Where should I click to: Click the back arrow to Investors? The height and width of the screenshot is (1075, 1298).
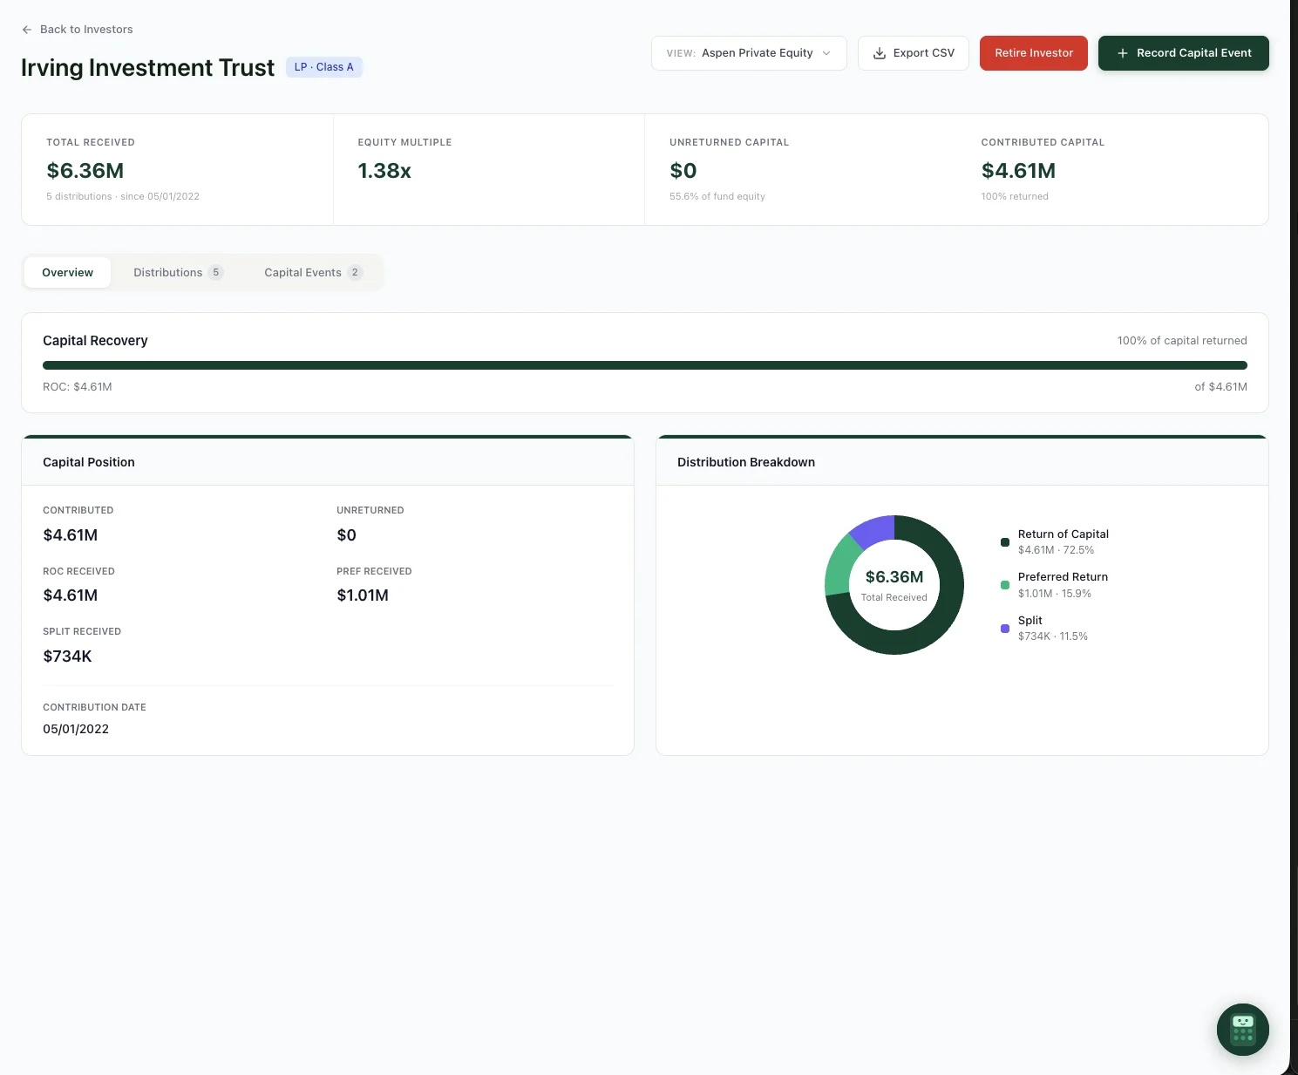(x=26, y=29)
